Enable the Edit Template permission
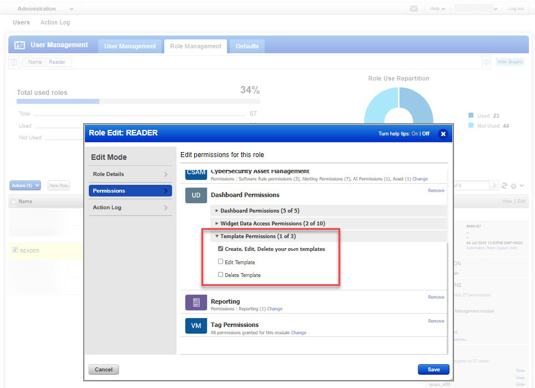535x388 pixels. point(220,262)
